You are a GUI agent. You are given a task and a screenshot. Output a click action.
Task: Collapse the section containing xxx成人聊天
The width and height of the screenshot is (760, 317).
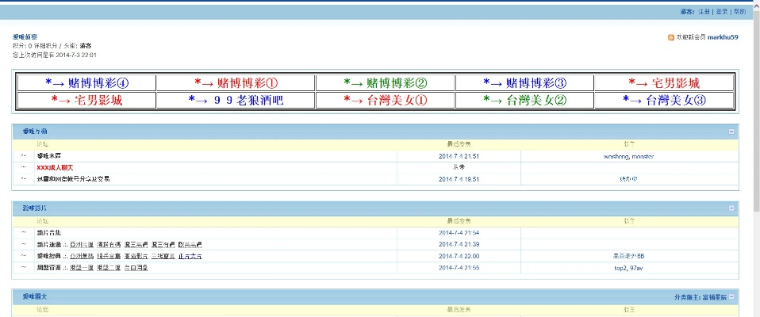pos(731,132)
